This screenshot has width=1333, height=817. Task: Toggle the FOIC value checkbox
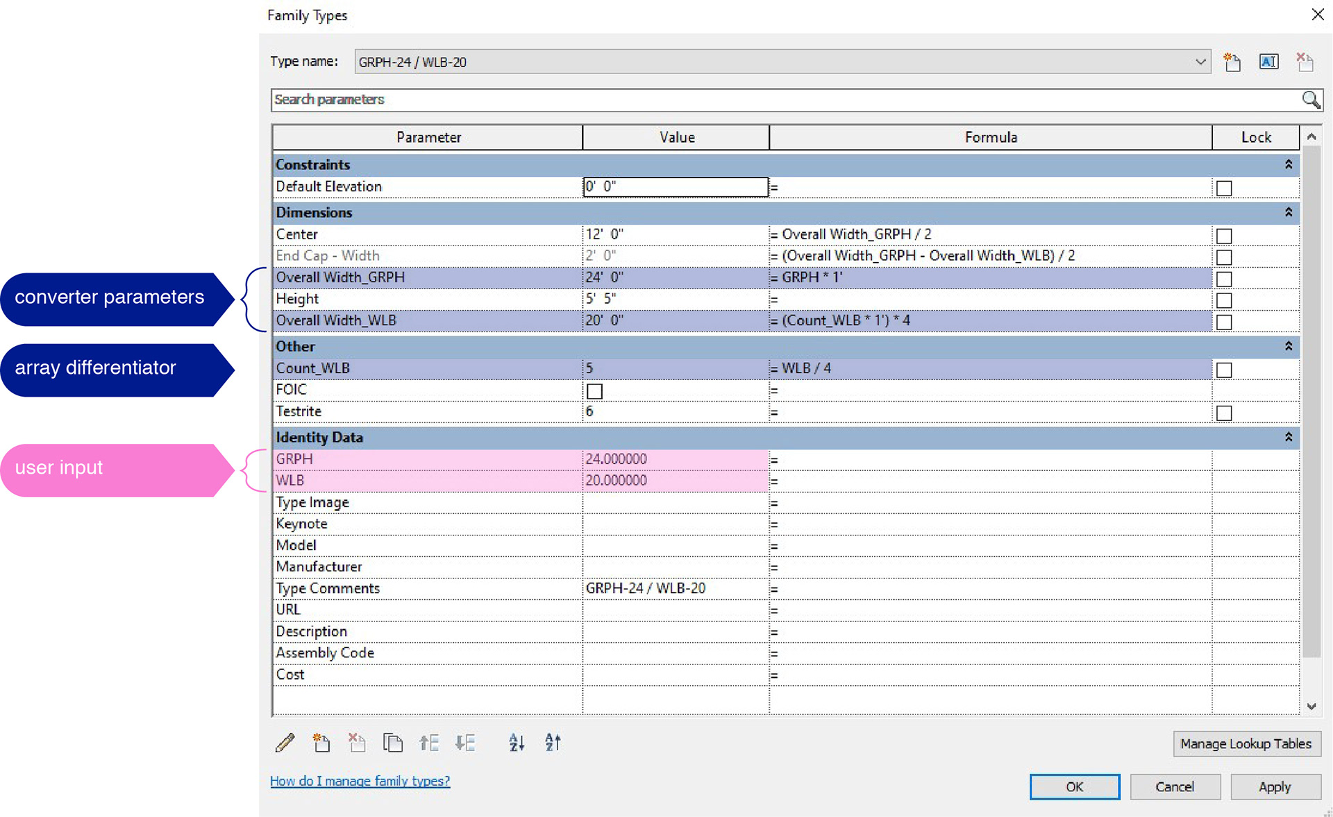tap(594, 391)
